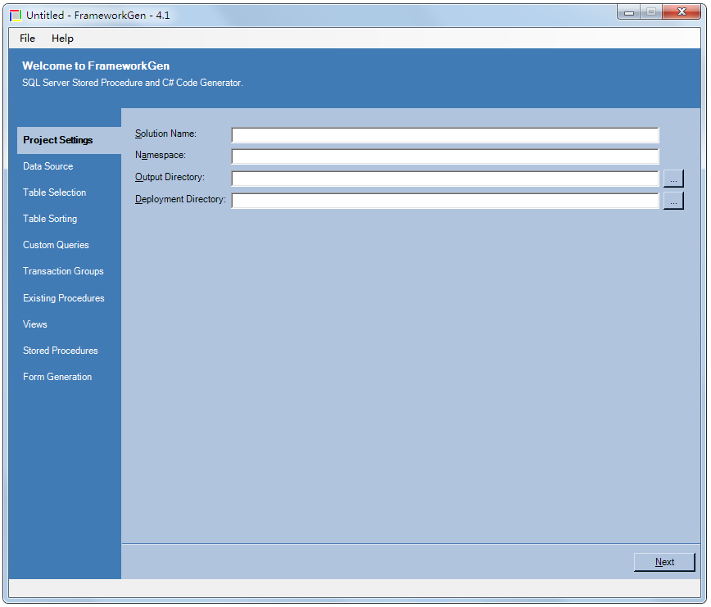
Task: Browse for the Output Directory folder
Action: 673,179
